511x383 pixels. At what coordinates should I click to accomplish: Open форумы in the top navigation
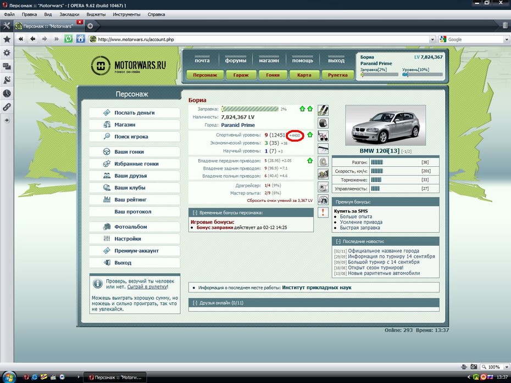(235, 60)
